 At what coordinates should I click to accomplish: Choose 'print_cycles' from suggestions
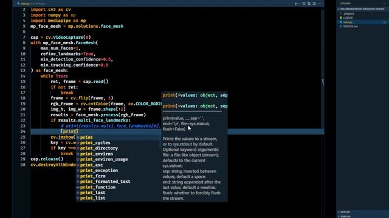(119, 143)
